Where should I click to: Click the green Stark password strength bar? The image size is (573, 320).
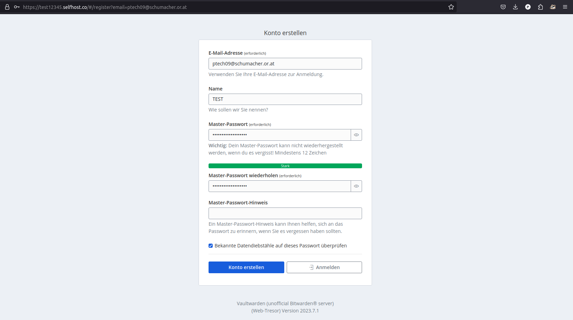(x=285, y=166)
